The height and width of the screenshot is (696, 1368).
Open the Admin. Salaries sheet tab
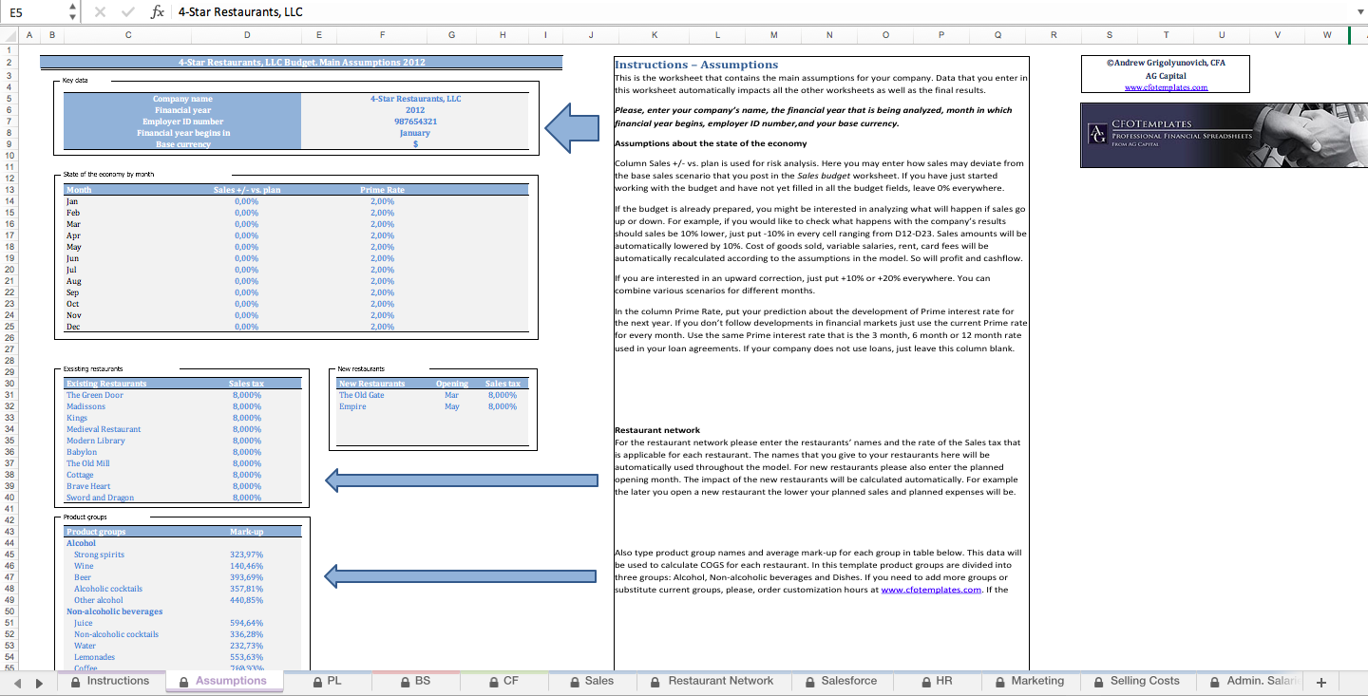click(1251, 681)
